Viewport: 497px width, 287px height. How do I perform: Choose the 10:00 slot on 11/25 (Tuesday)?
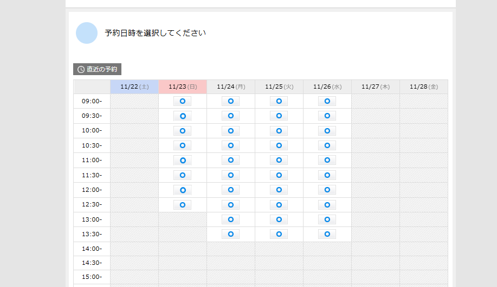pyautogui.click(x=279, y=131)
